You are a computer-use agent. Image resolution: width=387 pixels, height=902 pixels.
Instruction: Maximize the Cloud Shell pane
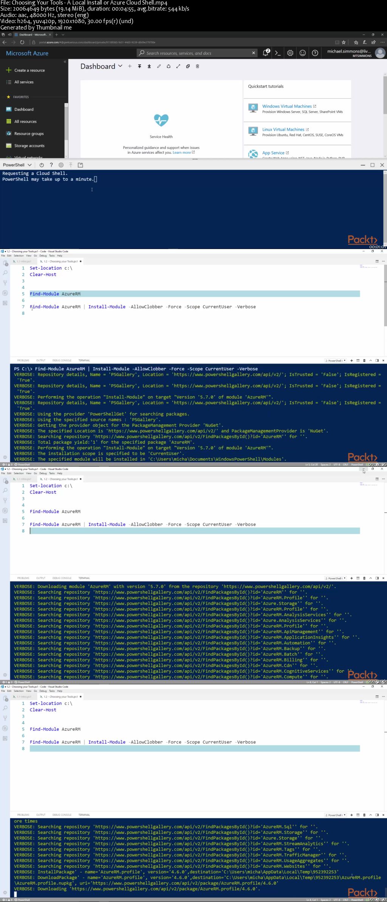tap(372, 165)
